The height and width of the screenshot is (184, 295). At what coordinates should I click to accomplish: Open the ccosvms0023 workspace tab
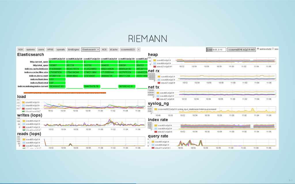[x=128, y=49]
